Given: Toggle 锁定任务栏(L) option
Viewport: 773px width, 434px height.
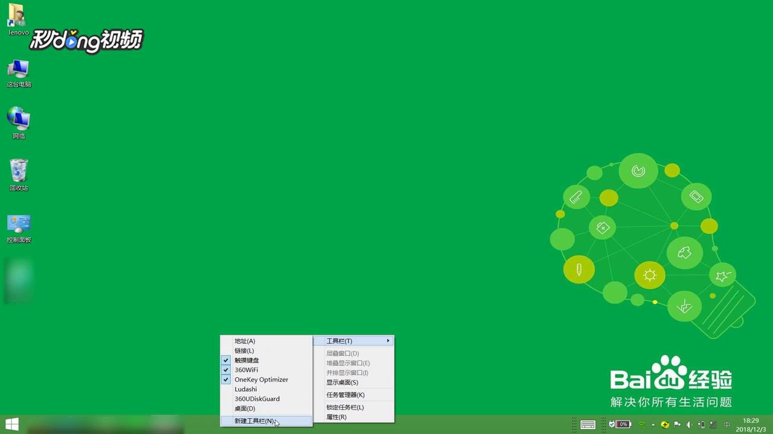Looking at the screenshot, I should (x=353, y=407).
